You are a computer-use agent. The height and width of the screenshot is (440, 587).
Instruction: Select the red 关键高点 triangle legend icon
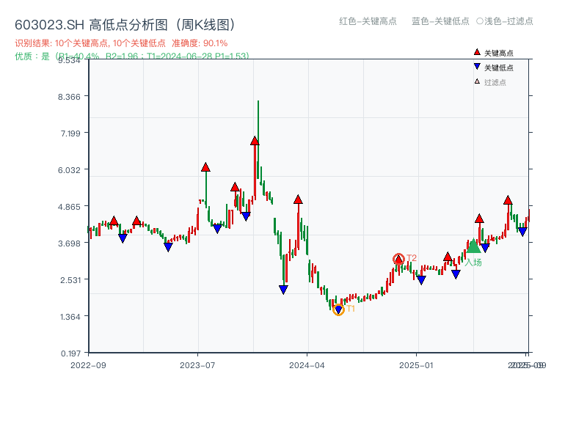[x=476, y=51]
